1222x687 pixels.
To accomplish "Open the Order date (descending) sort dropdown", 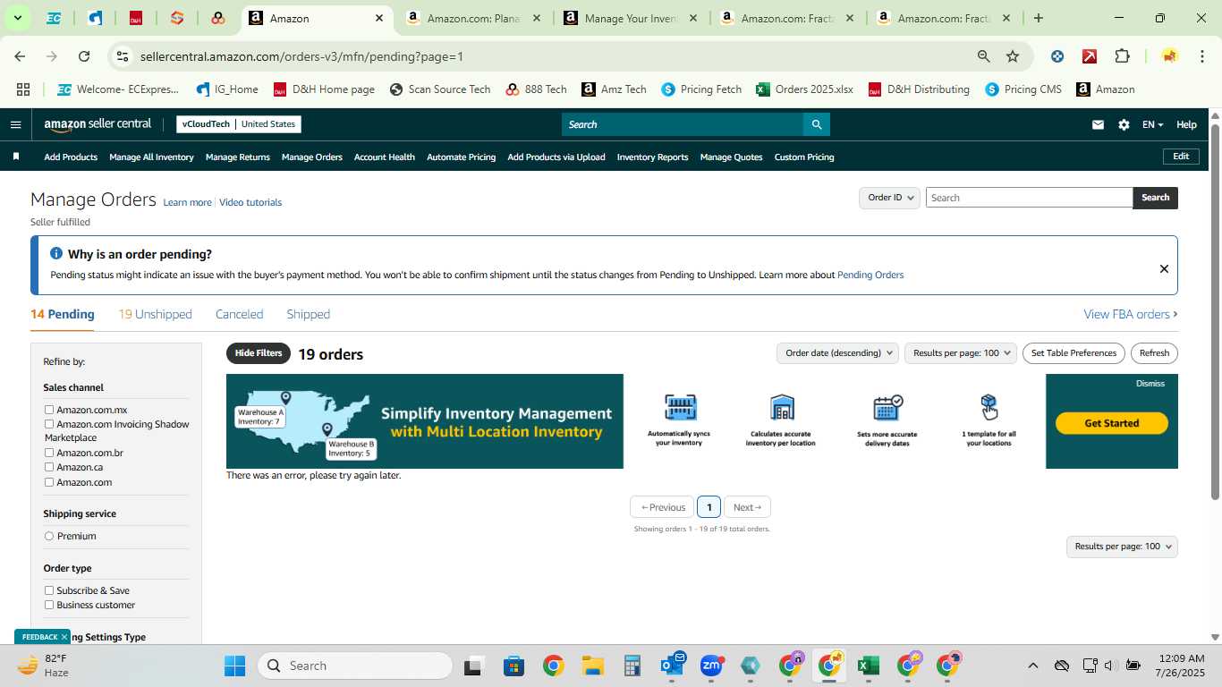I will pyautogui.click(x=837, y=353).
